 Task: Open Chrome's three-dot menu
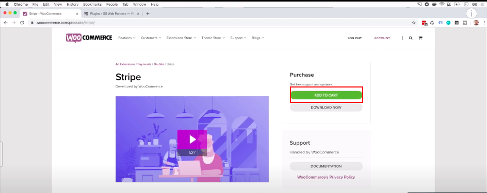[484, 23]
